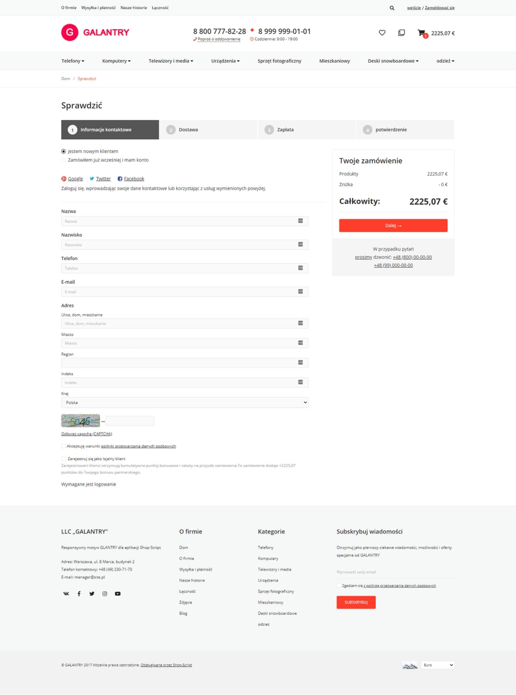Viewport: 516px width, 695px height.
Task: Sign in with the Google icon
Action: tap(64, 179)
